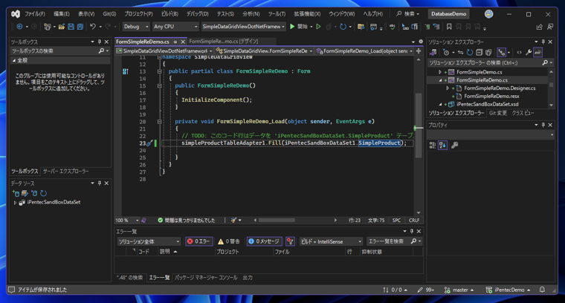Click the undo arrow icon
The image size is (565, 303).
(93, 27)
